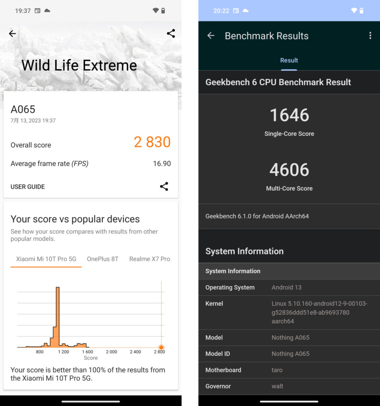Tap the average frame rate value 16.90
This screenshot has width=380, height=406.
pos(162,164)
